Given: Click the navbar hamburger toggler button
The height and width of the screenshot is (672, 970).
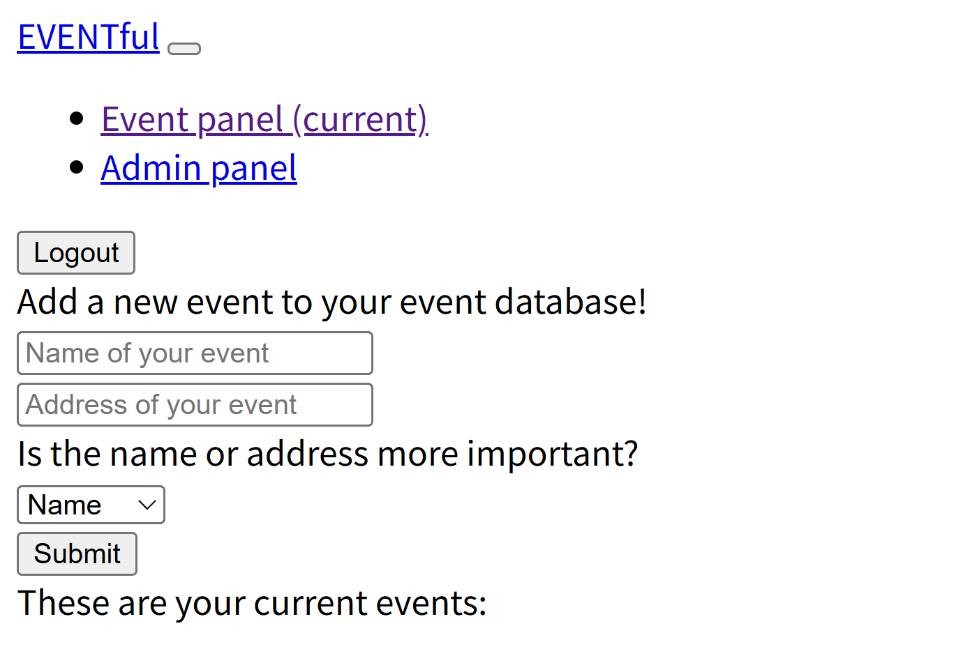Looking at the screenshot, I should point(184,49).
